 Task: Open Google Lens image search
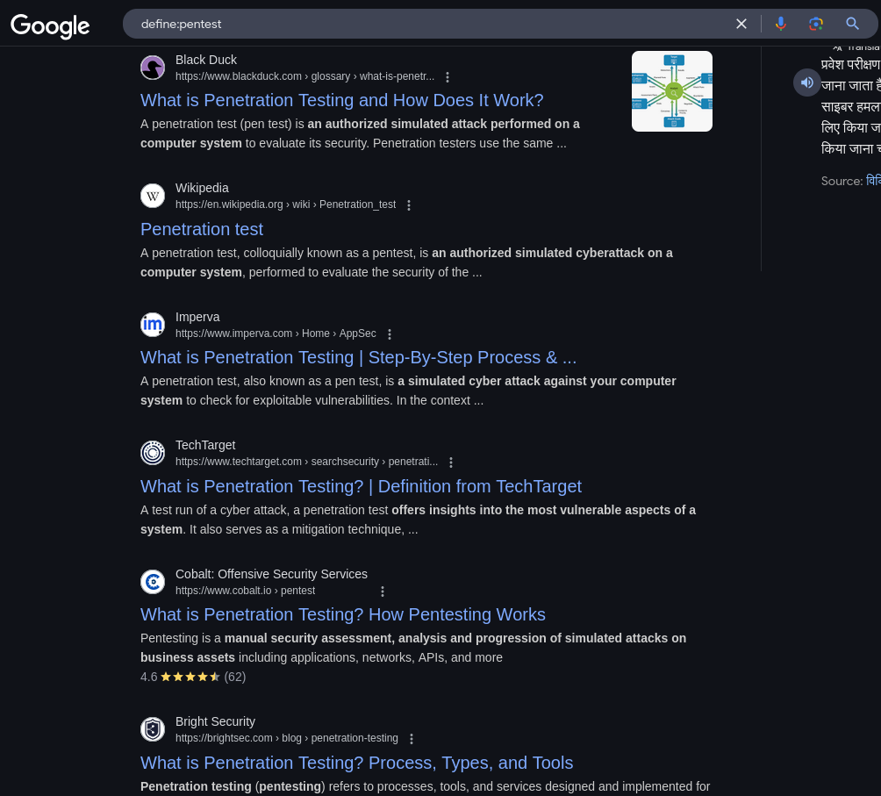(x=816, y=24)
